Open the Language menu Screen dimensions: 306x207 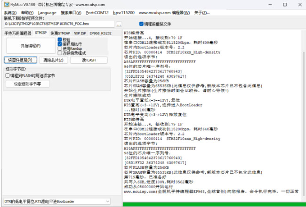point(47,13)
